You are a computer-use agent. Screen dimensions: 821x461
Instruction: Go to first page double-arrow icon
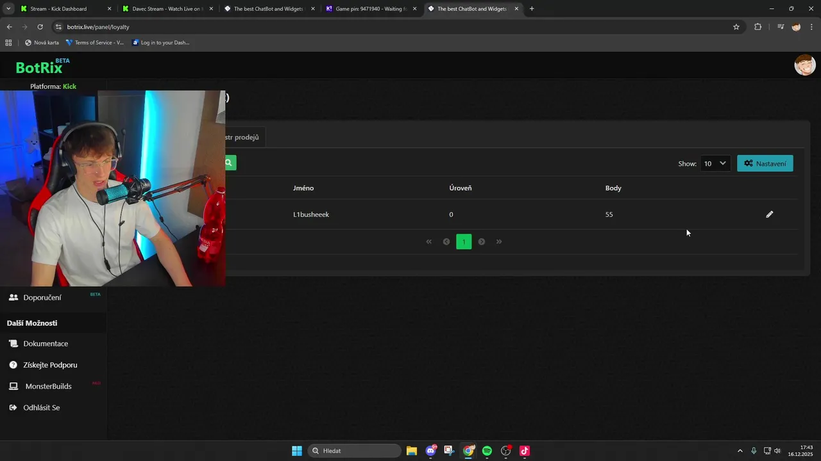[x=429, y=241]
